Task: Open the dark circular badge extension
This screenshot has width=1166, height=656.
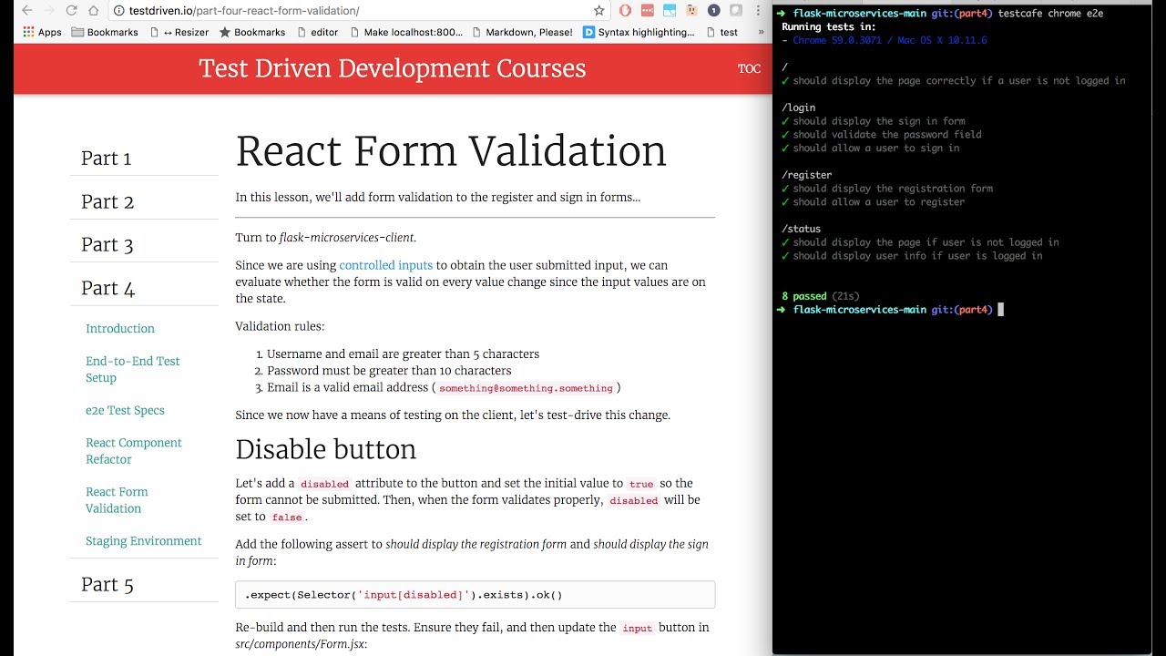Action: pyautogui.click(x=713, y=11)
